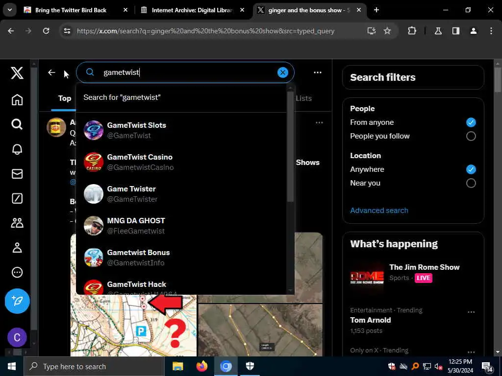Open Chrome profile icon
This screenshot has width=502, height=376.
(x=474, y=31)
